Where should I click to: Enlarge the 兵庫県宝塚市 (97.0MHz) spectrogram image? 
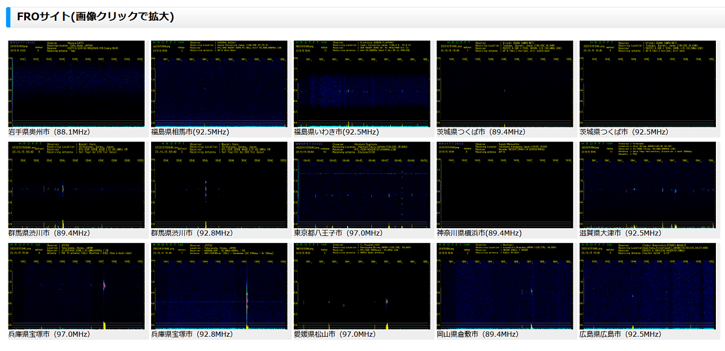click(76, 287)
